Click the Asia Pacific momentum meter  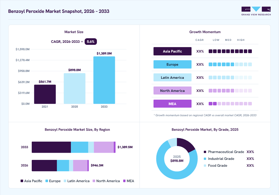230,51
